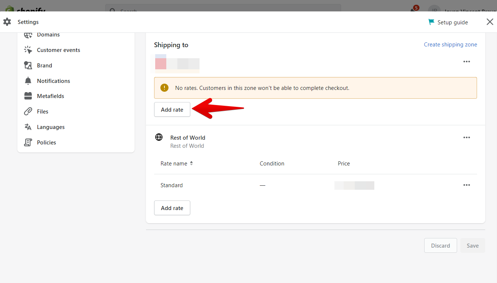The height and width of the screenshot is (283, 497).
Task: Click the Customer events cursor icon
Action: pyautogui.click(x=28, y=50)
